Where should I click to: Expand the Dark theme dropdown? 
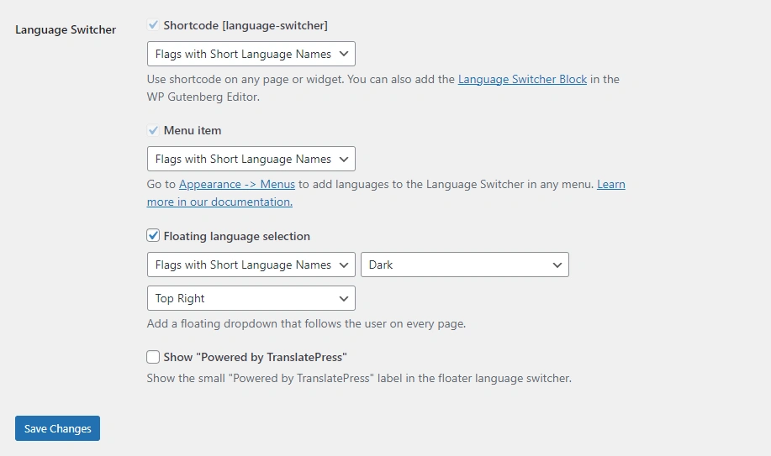coord(464,265)
